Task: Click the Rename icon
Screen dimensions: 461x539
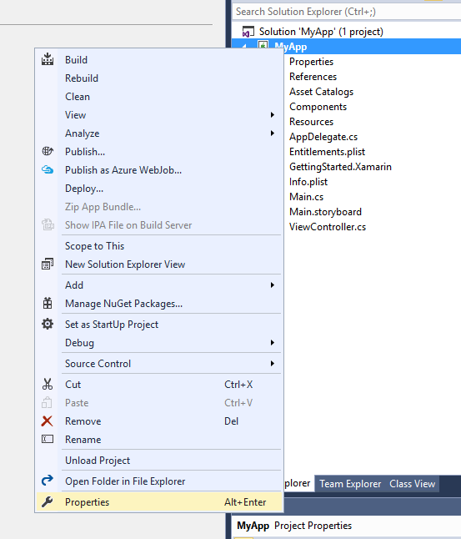Action: (x=48, y=440)
